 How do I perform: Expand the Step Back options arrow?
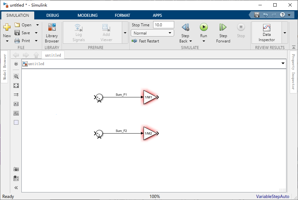[x=191, y=41]
